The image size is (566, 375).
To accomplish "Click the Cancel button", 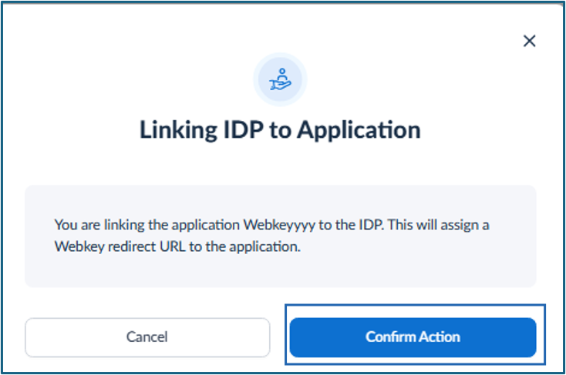I will coord(147,337).
